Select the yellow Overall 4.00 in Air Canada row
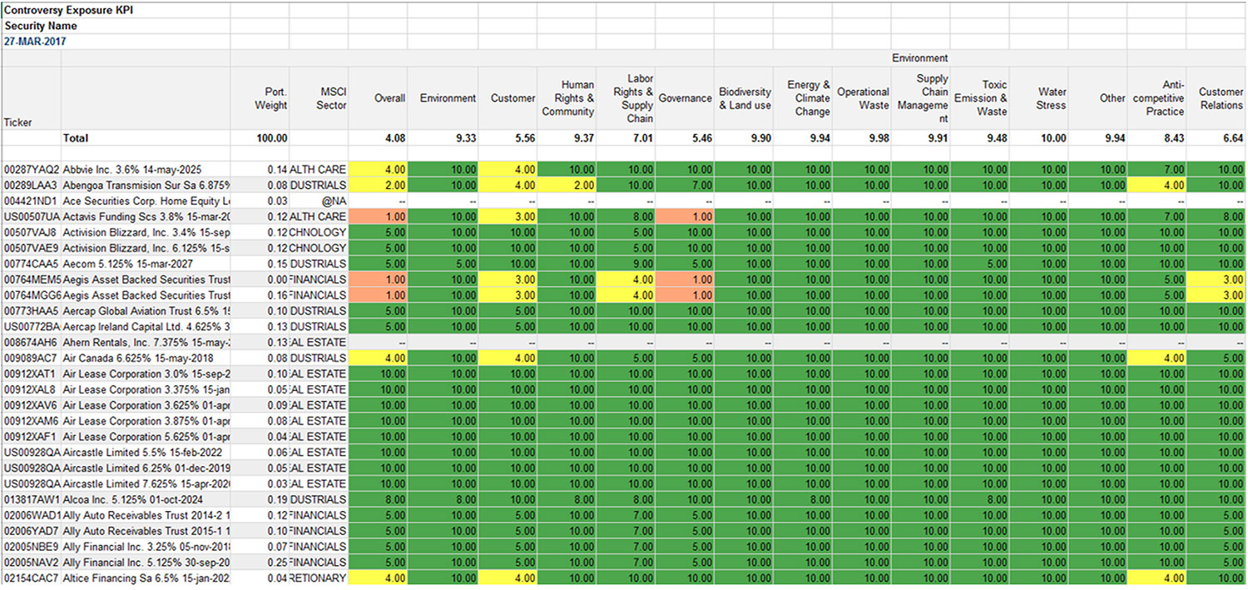 click(x=379, y=358)
